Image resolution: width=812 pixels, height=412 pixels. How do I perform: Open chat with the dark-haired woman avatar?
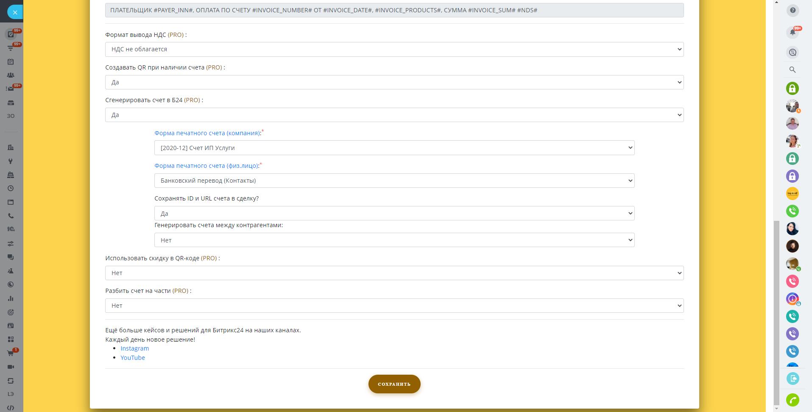point(792,228)
